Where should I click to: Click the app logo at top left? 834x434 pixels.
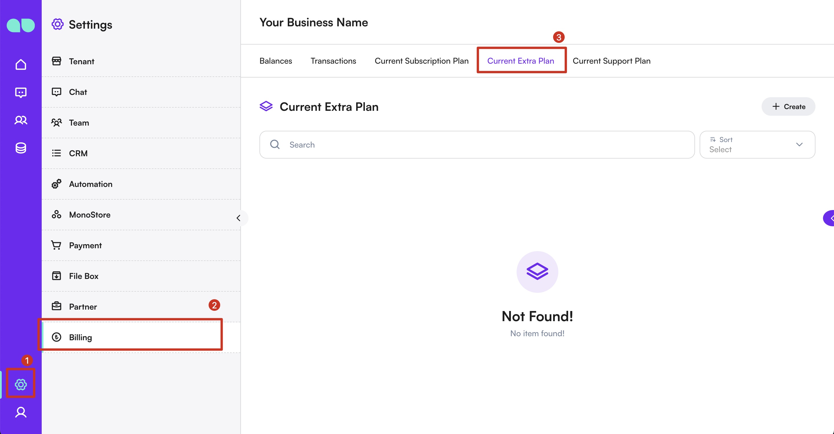pyautogui.click(x=21, y=25)
